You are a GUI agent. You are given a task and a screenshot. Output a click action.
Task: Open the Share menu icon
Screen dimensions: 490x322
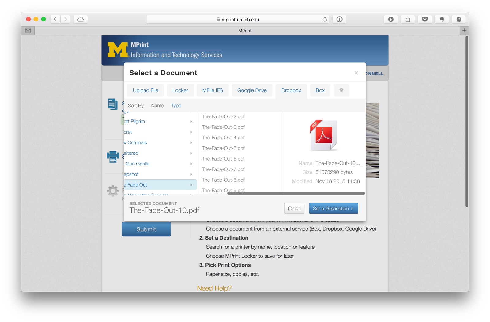408,19
